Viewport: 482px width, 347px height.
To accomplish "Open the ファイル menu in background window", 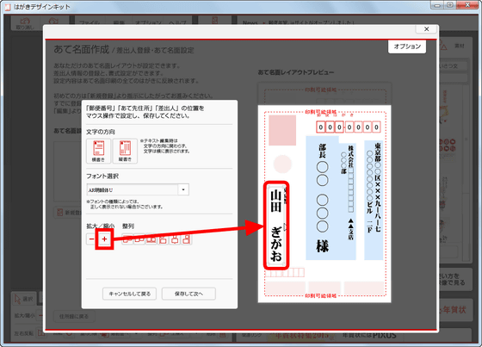I will tap(90, 22).
